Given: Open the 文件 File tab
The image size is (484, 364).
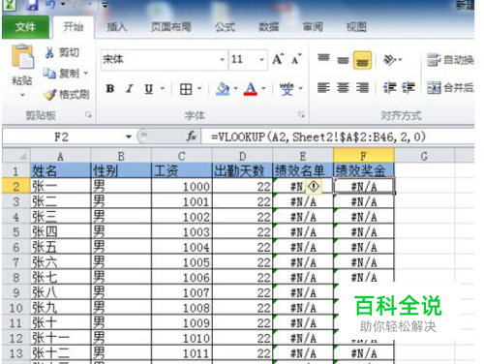Looking at the screenshot, I should coord(25,27).
